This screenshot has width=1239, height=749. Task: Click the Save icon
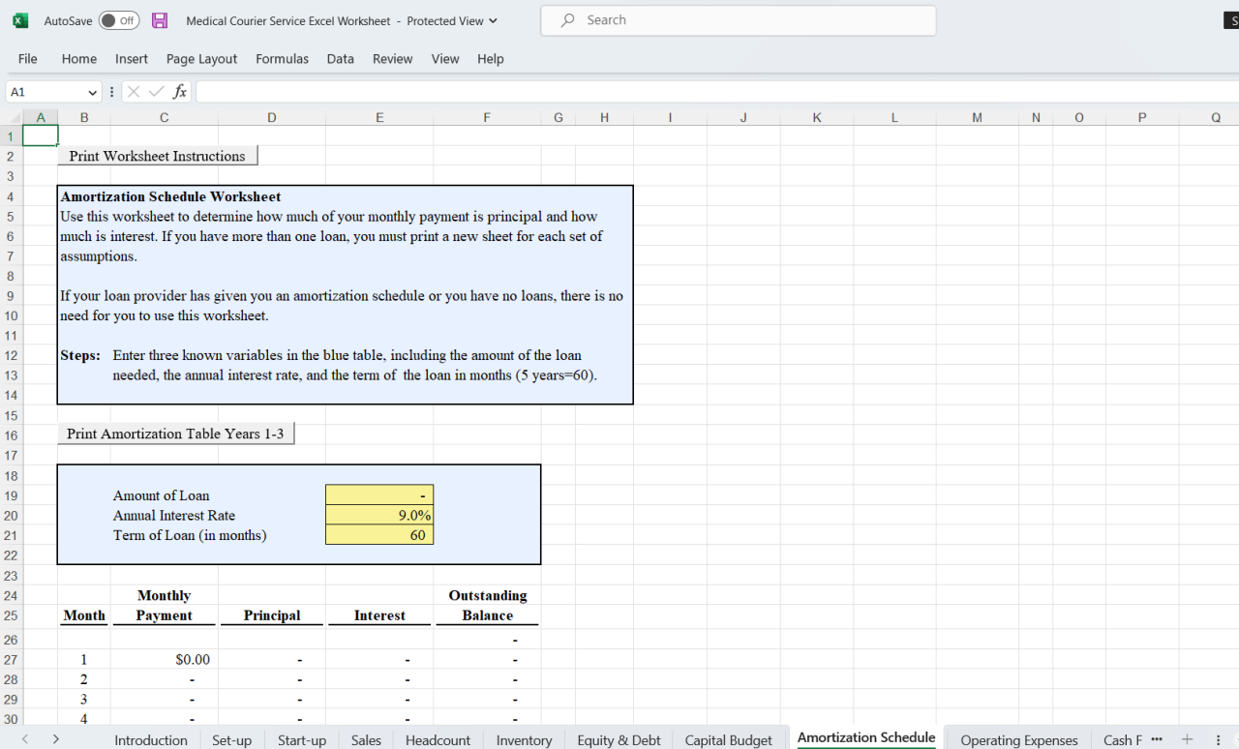(x=161, y=20)
